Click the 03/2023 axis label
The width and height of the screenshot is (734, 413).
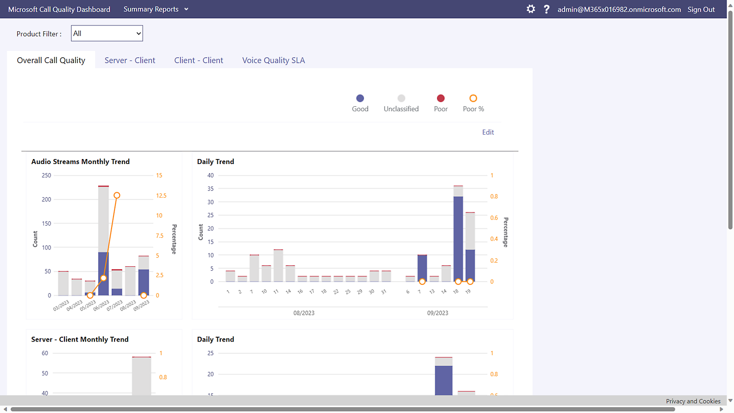pyautogui.click(x=61, y=306)
